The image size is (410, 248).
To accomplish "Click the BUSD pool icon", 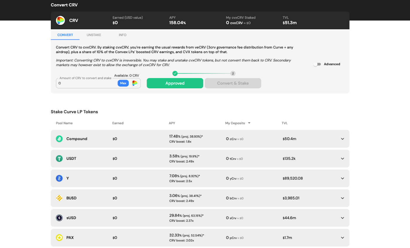I will (x=59, y=198).
